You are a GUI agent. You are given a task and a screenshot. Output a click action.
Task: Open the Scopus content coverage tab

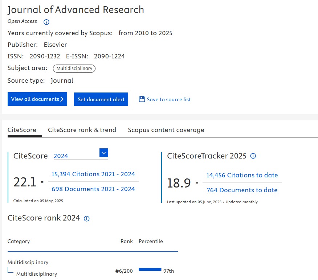point(166,130)
